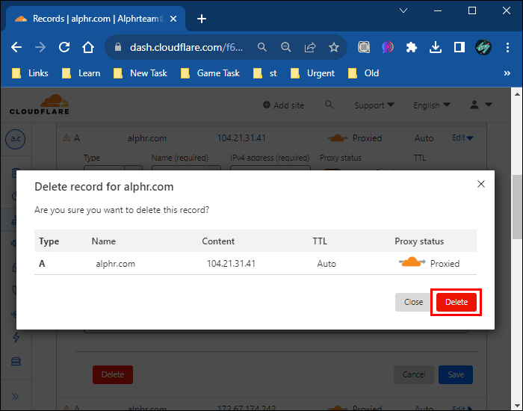Open the browser home page icon

(x=88, y=47)
